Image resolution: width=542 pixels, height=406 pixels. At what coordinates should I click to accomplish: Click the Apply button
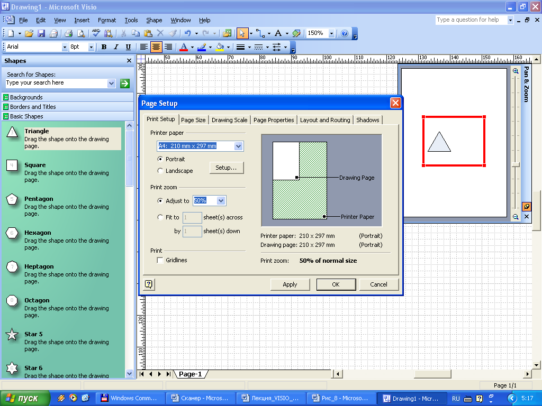click(x=290, y=284)
